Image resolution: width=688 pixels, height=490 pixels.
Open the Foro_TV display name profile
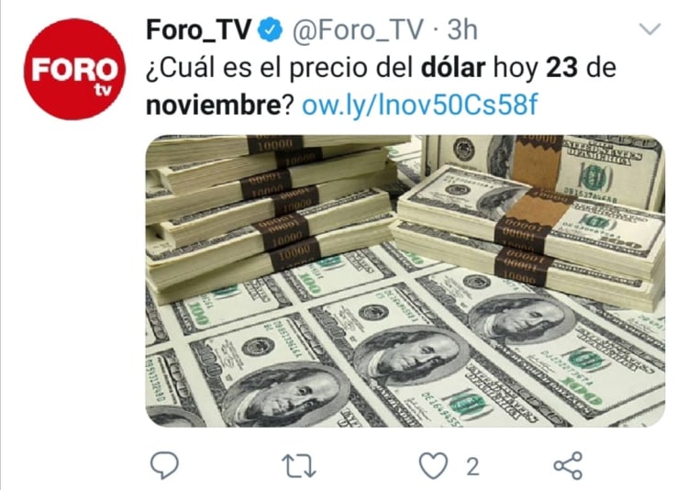199,30
